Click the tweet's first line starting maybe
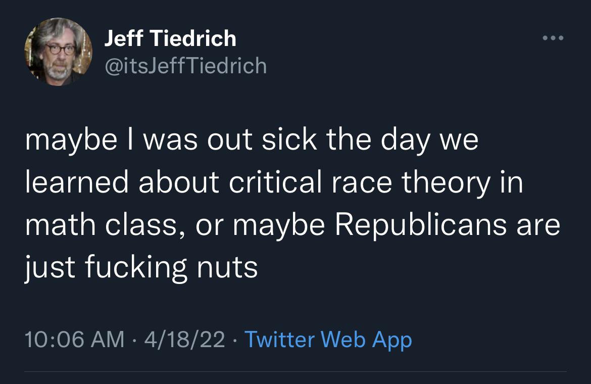 252,141
